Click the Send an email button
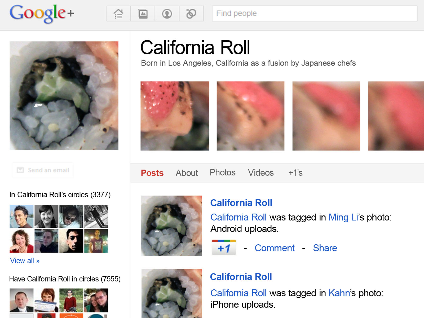The image size is (424, 318). pos(43,170)
